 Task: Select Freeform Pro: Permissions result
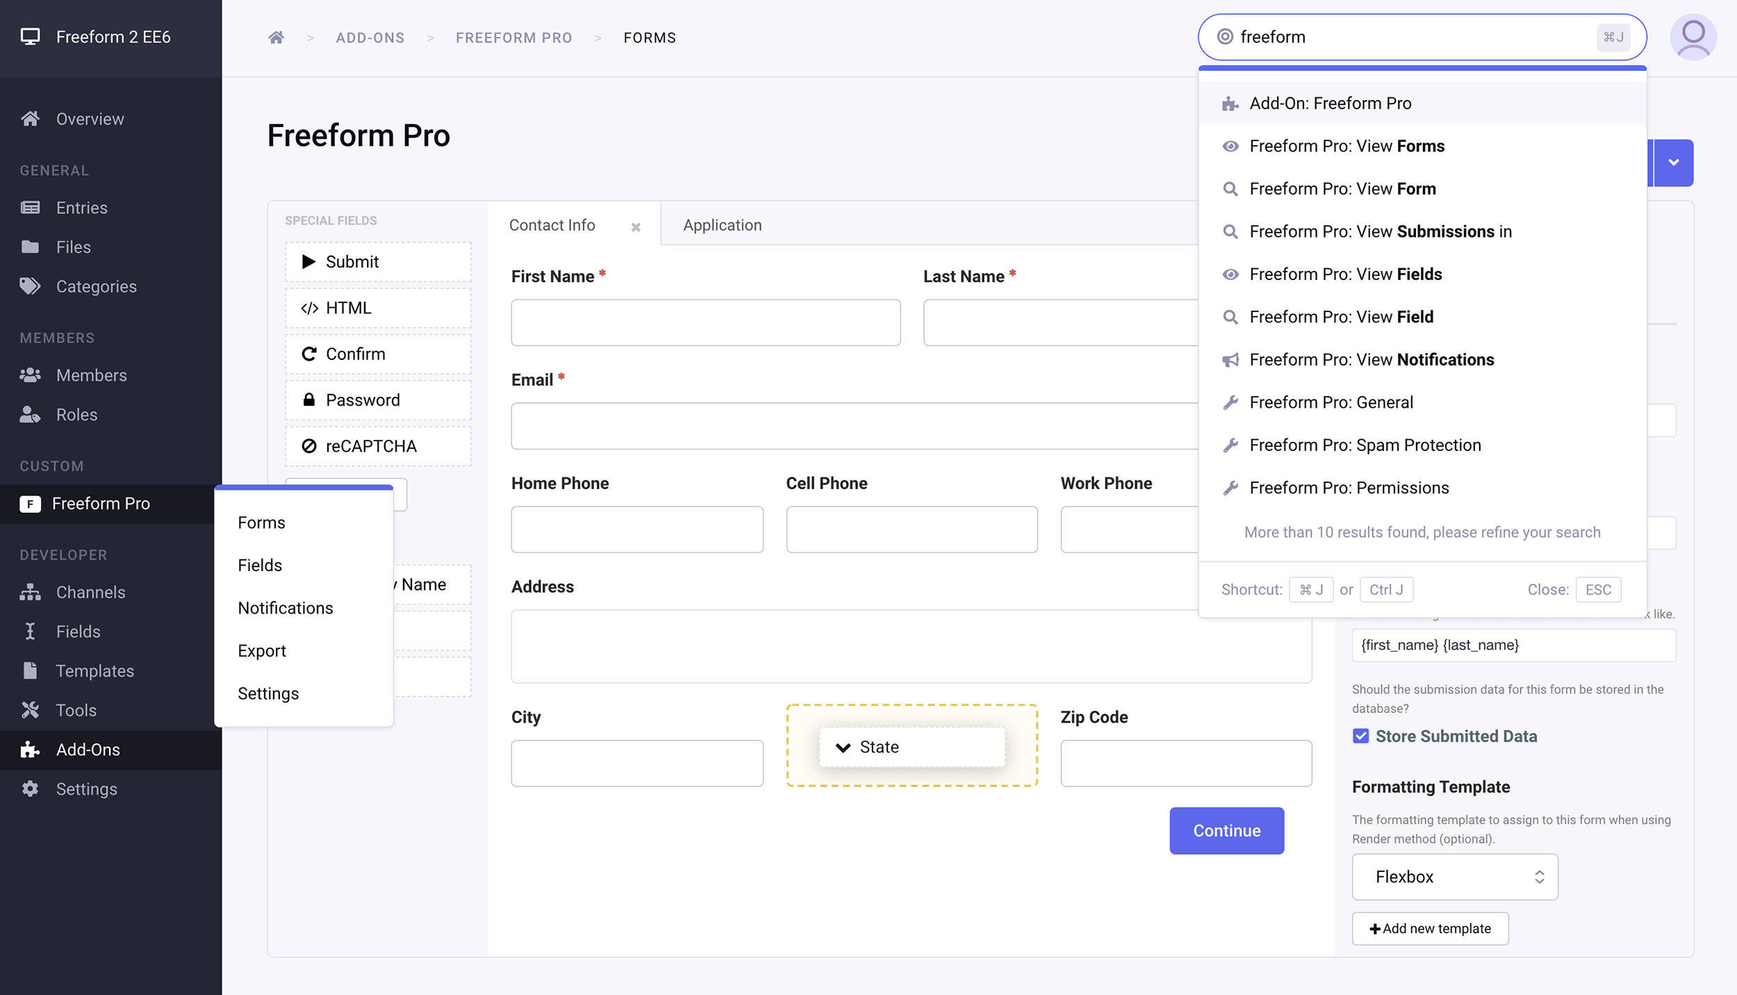pyautogui.click(x=1422, y=488)
